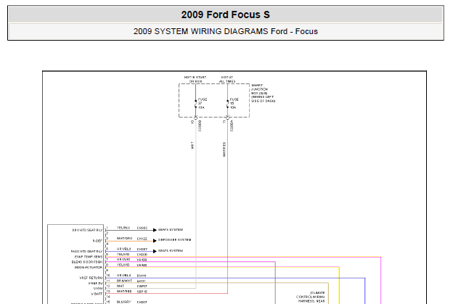The width and height of the screenshot is (453, 304).
Task: Click the C2280A connector label
Action: 231,126
